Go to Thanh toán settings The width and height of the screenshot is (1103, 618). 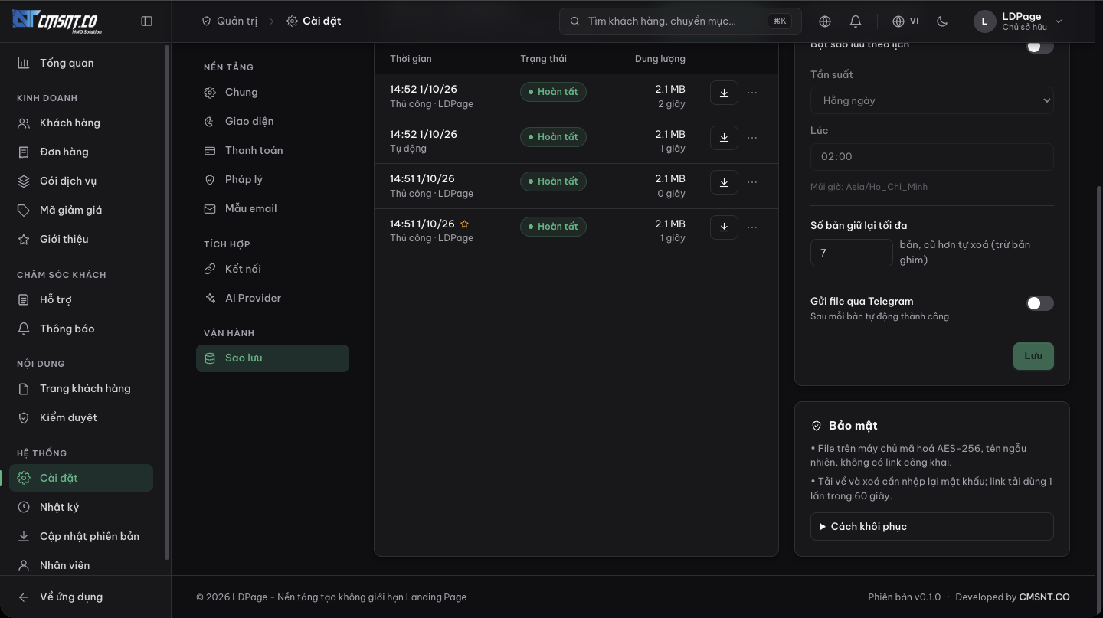pyautogui.click(x=272, y=150)
